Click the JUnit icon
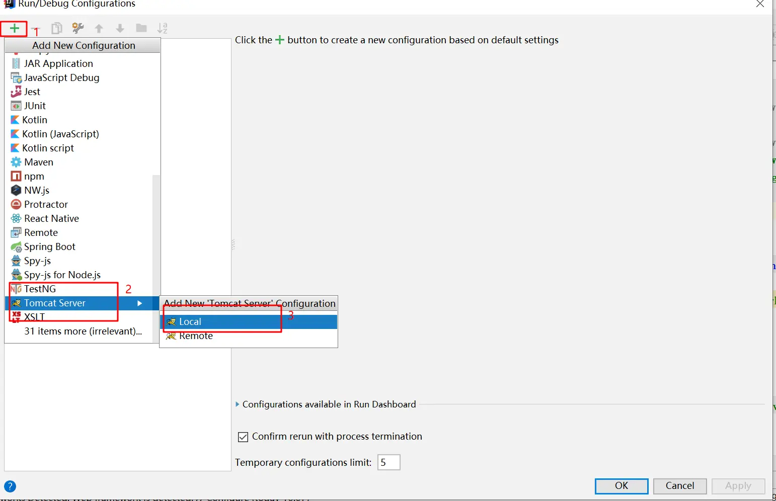 (16, 106)
